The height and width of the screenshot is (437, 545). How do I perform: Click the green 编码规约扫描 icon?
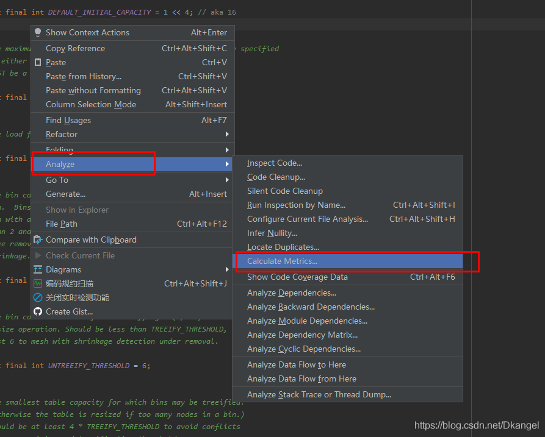(38, 283)
